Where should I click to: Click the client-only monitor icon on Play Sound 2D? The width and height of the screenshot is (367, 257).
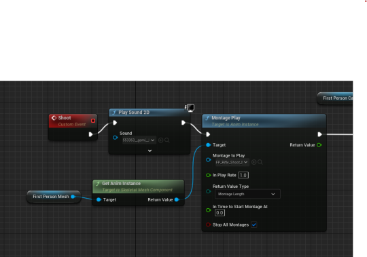(190, 108)
